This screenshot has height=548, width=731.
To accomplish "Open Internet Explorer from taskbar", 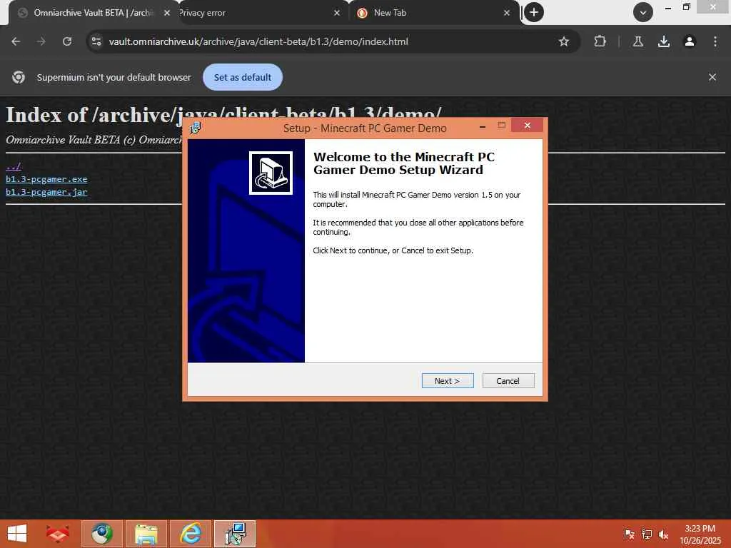I will point(191,534).
